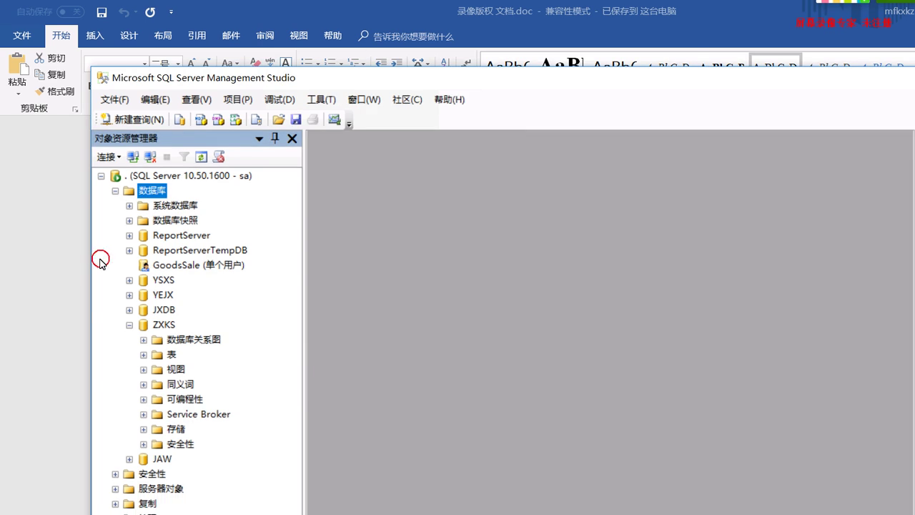The image size is (915, 515).
Task: Switch to the 审阅 tab in Word
Action: [x=264, y=36]
